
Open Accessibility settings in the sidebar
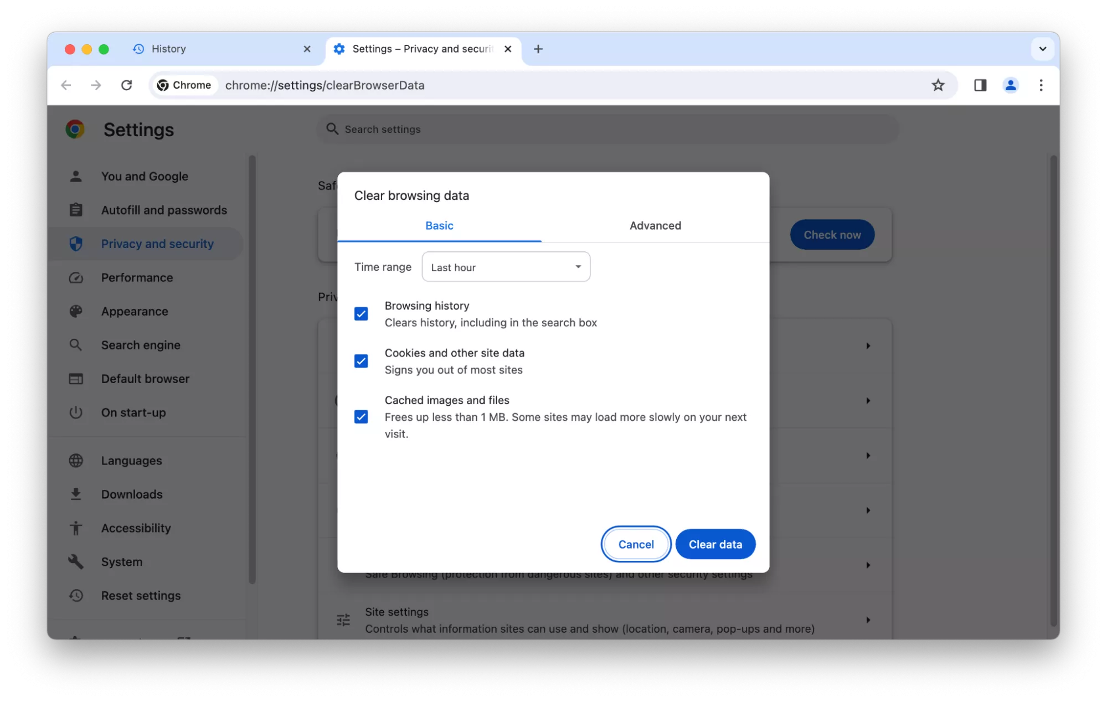[146, 528]
